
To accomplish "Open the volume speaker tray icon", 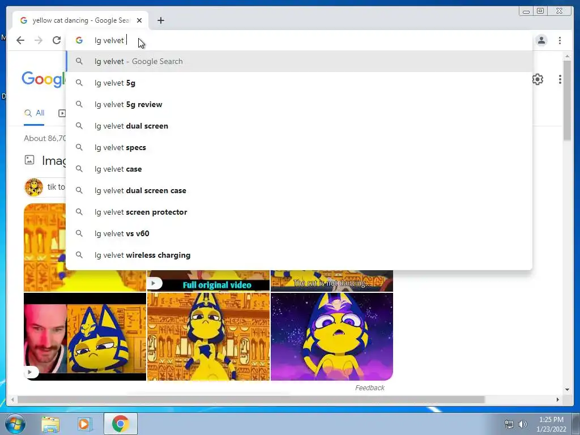I will [x=522, y=424].
